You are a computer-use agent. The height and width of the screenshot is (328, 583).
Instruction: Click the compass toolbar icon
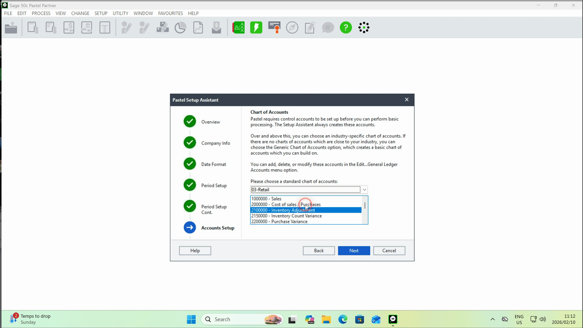click(292, 28)
